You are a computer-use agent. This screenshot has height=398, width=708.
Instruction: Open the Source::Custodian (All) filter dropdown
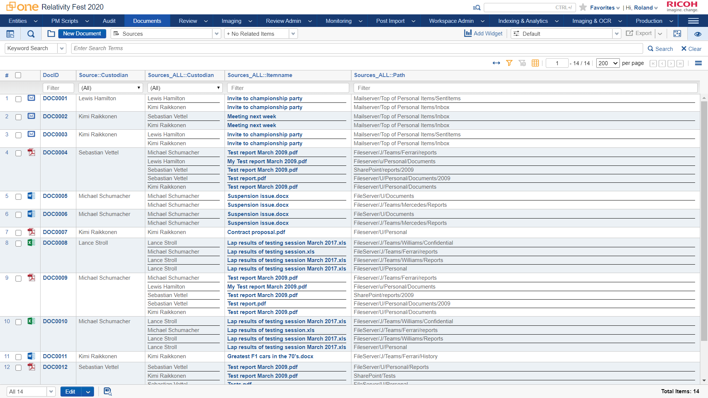(x=110, y=88)
